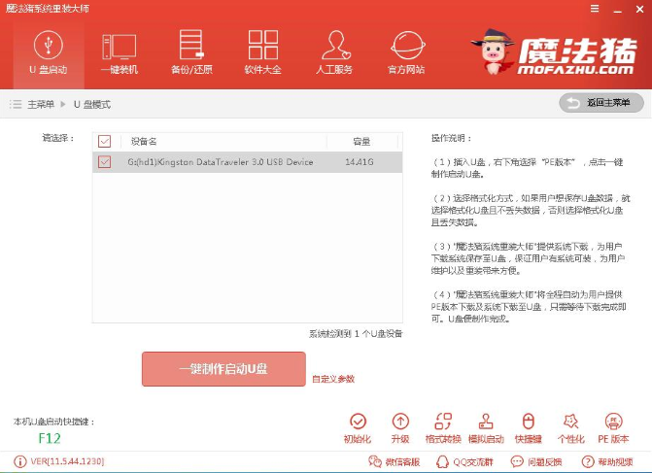Screen dimensions: 652x473
Task: Click the PE 版本 icon
Action: 613,428
